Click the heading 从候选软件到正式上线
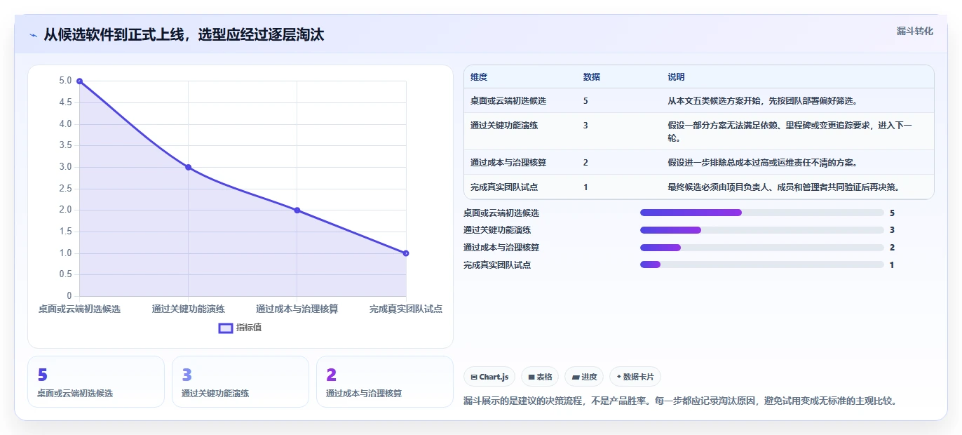The width and height of the screenshot is (962, 435). point(184,35)
